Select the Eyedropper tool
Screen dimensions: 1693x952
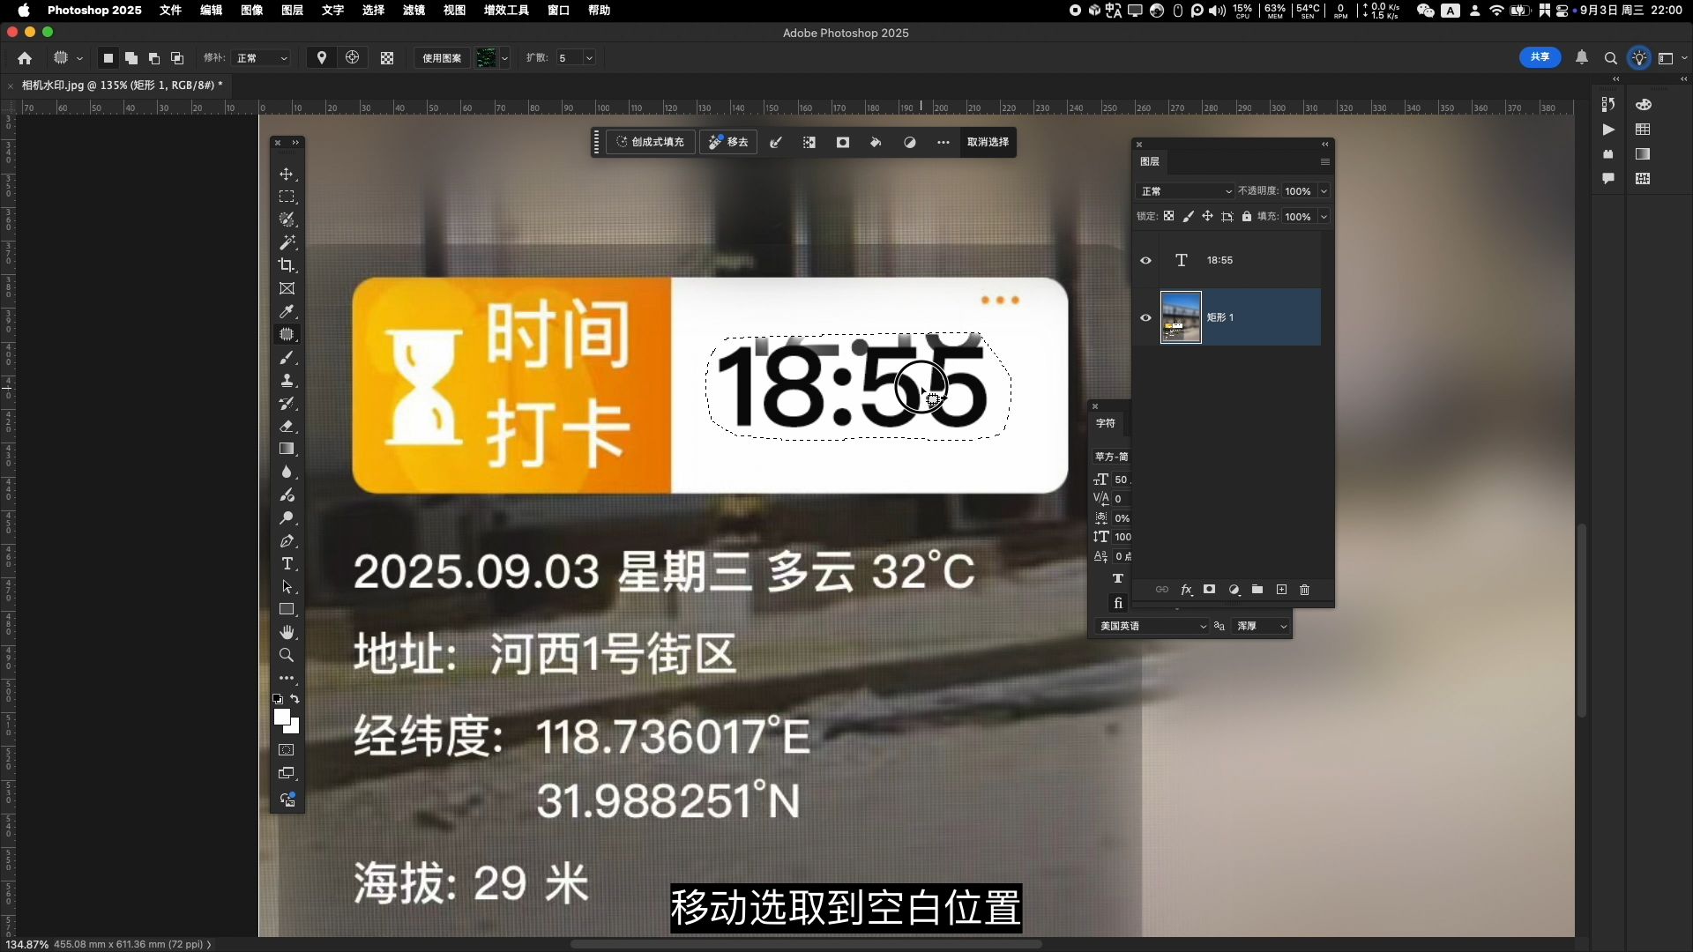point(287,312)
